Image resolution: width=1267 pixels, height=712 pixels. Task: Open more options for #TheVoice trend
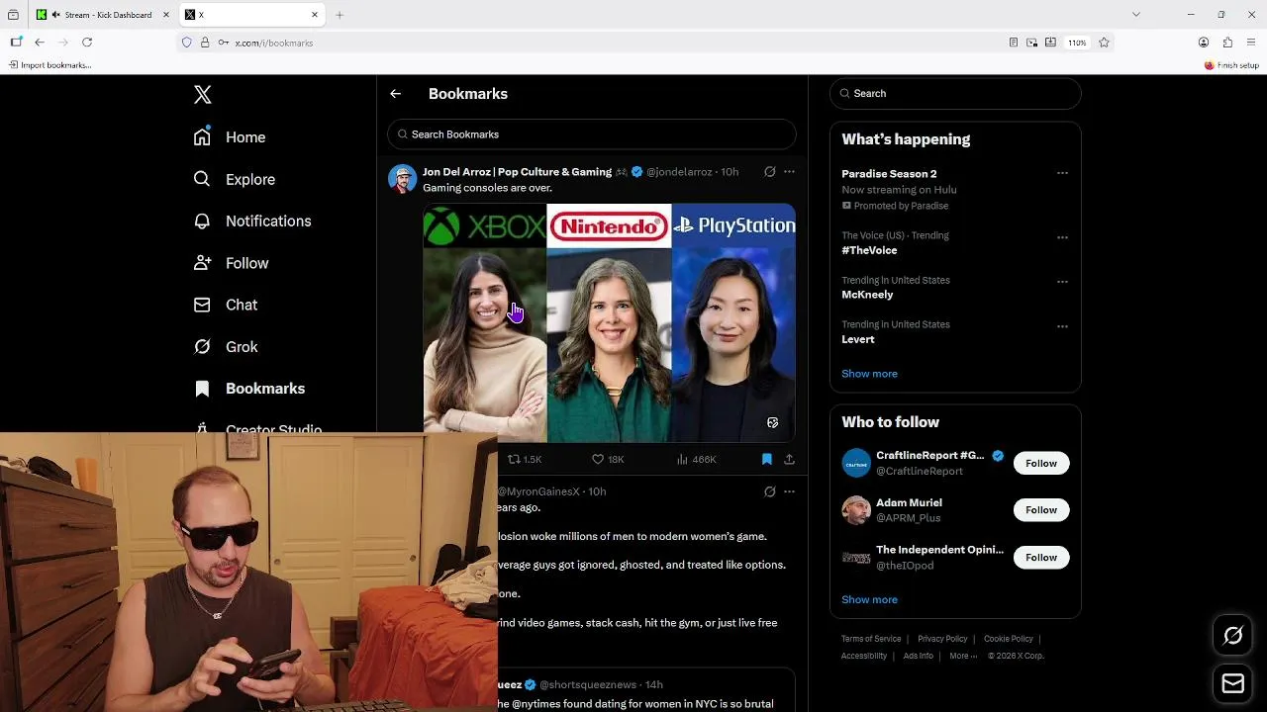[1062, 237]
